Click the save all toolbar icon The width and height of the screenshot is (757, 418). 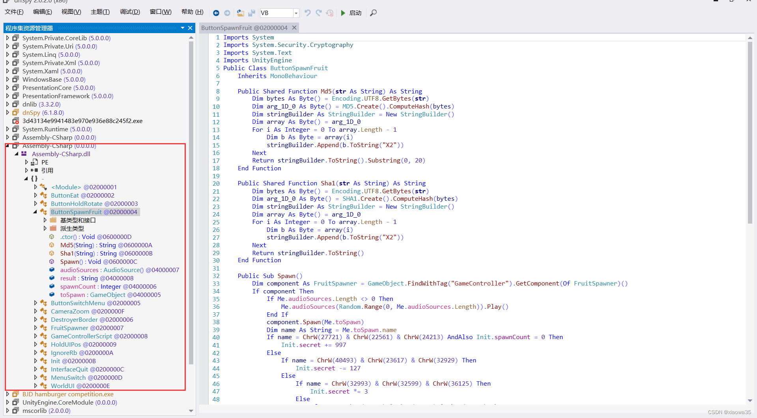pos(252,13)
